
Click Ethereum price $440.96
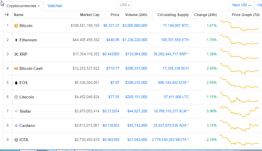[x=113, y=40]
